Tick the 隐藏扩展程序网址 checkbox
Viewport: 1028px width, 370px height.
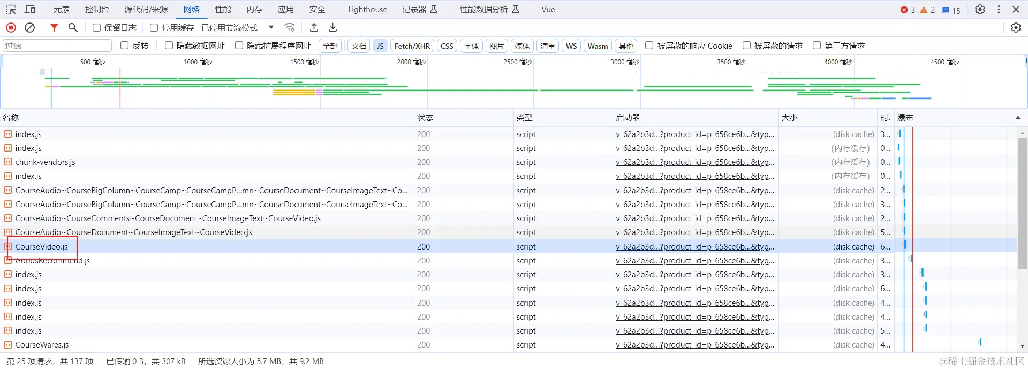239,46
